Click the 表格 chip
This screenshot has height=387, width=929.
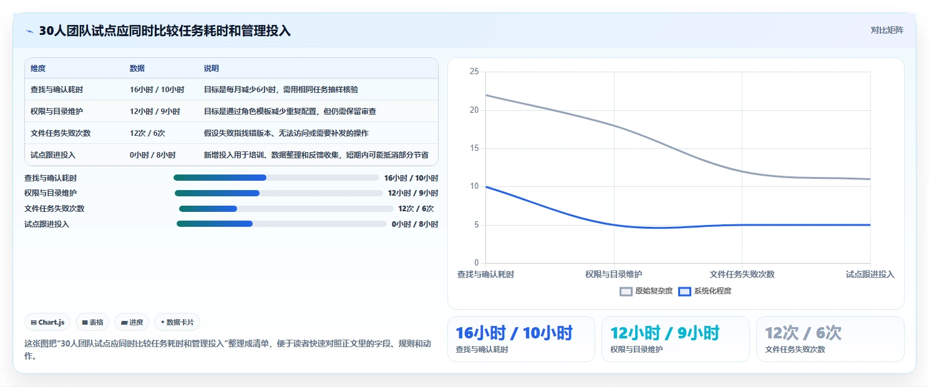click(92, 322)
